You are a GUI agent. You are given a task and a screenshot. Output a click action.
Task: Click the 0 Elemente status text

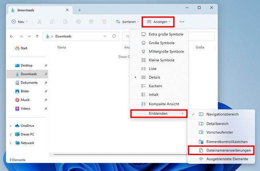(x=18, y=160)
